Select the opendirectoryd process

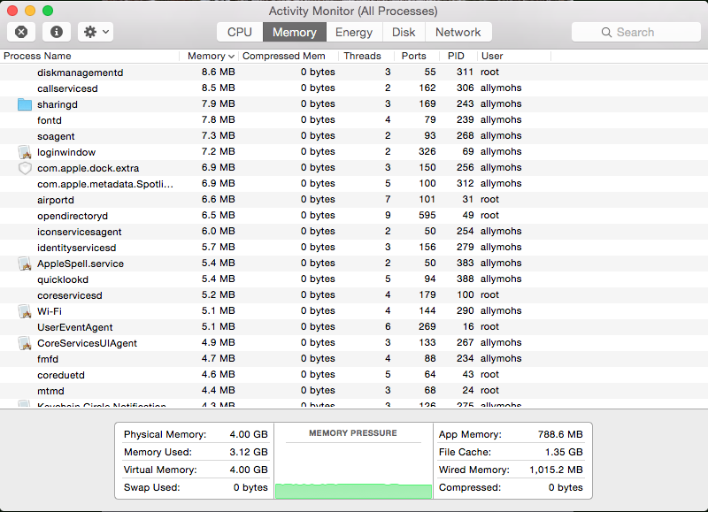pyautogui.click(x=73, y=216)
